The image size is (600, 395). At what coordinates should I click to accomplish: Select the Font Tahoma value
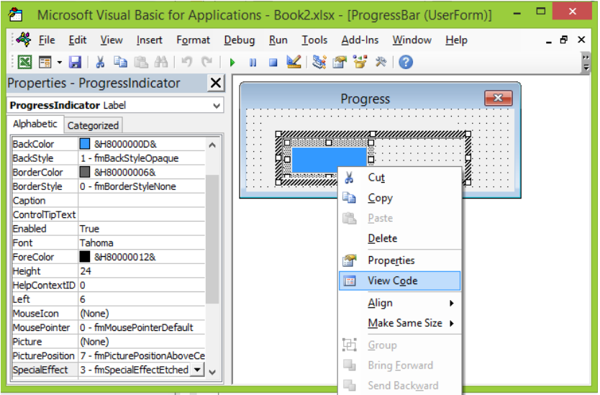tap(142, 242)
